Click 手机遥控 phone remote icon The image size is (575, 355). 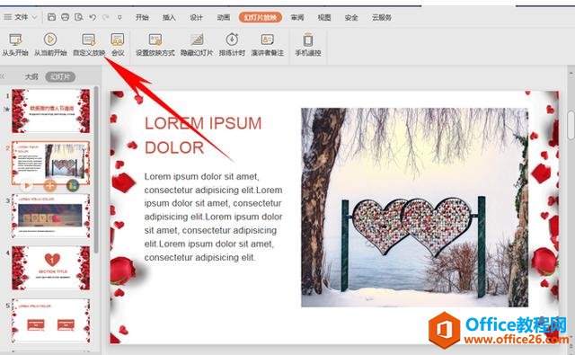(308, 40)
